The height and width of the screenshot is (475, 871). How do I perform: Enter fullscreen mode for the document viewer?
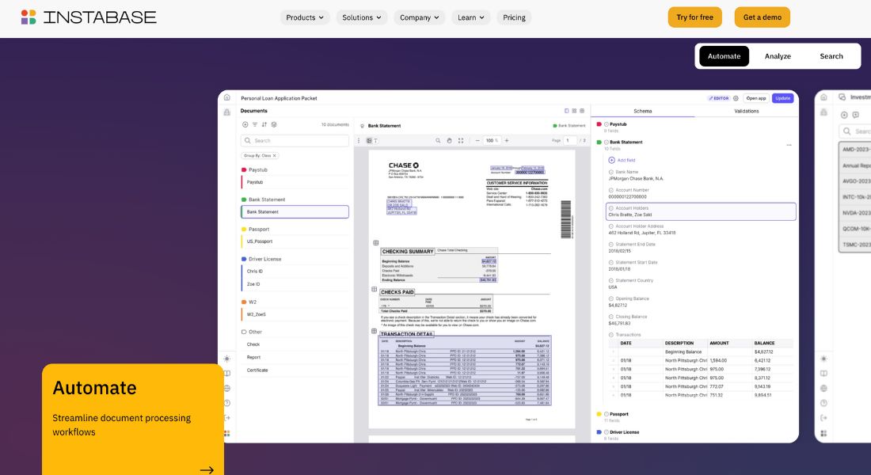pyautogui.click(x=461, y=141)
